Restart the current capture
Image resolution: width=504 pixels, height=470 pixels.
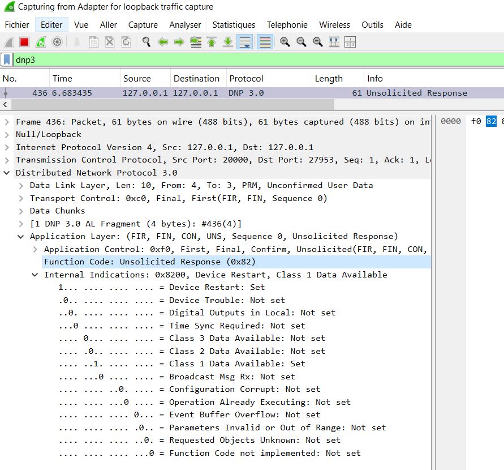(x=41, y=42)
